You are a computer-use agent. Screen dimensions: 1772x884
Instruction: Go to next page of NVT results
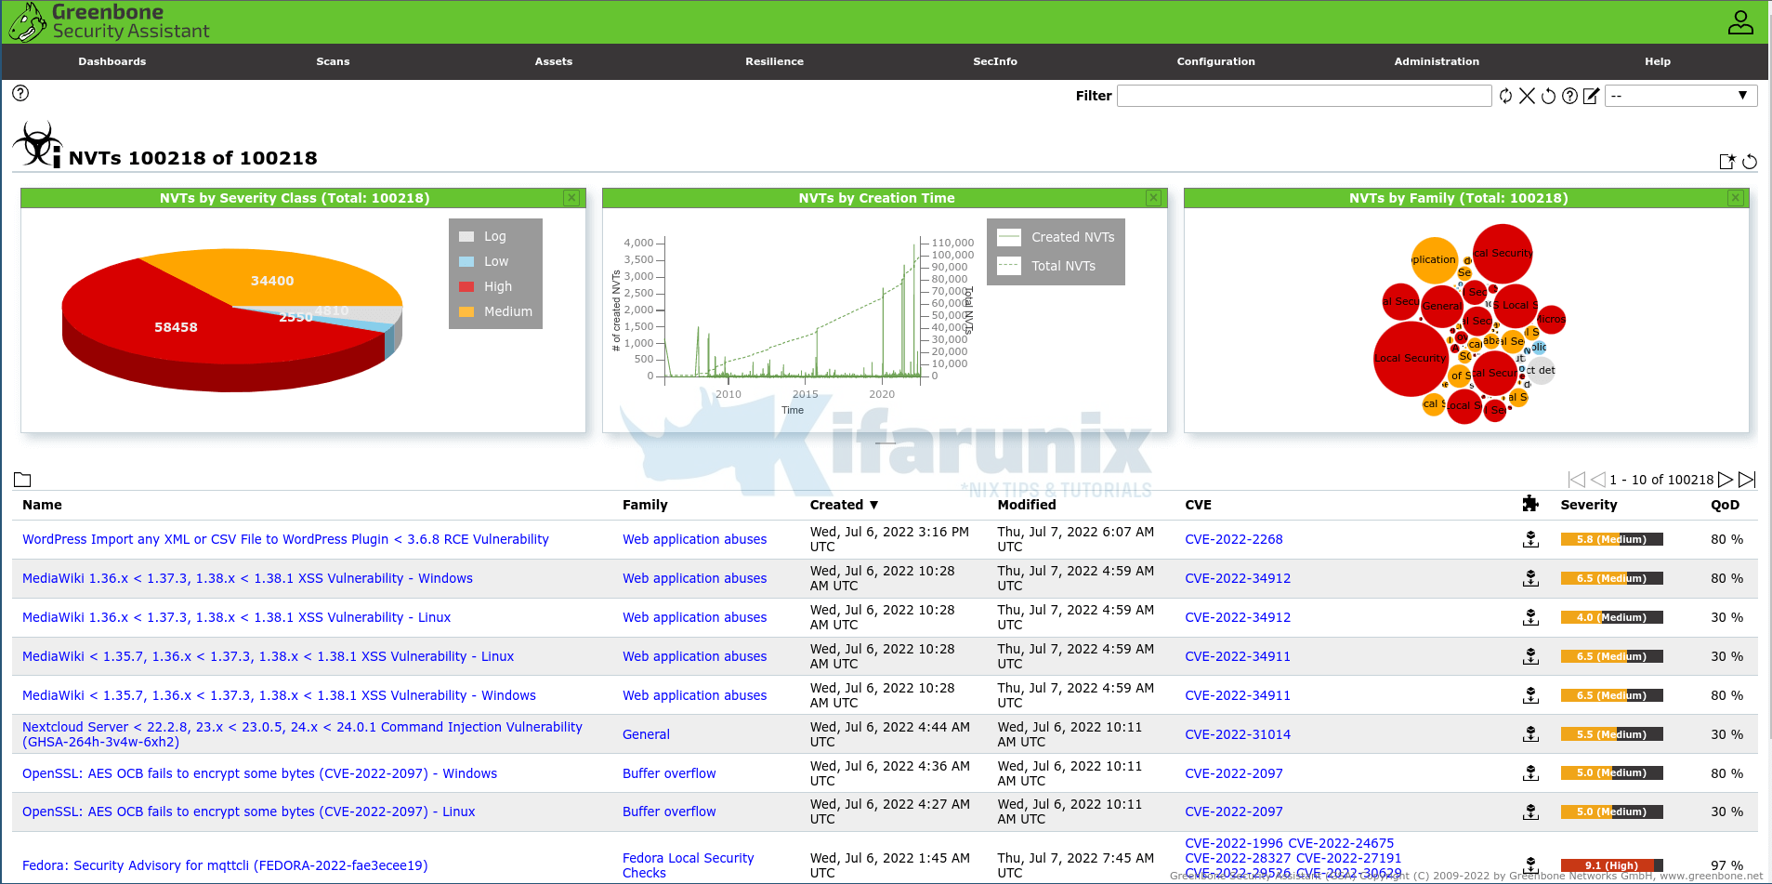[x=1726, y=480]
